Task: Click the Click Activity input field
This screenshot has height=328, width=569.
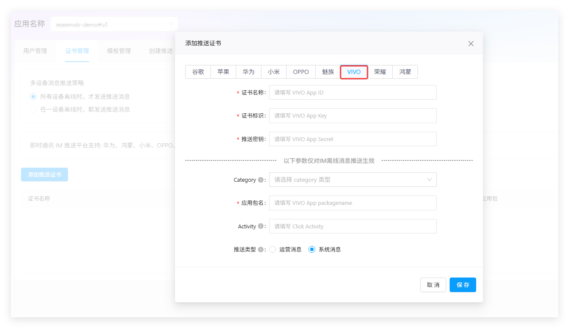Action: (x=353, y=226)
